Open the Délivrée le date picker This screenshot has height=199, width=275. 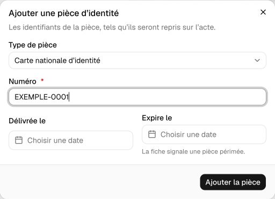click(x=71, y=140)
